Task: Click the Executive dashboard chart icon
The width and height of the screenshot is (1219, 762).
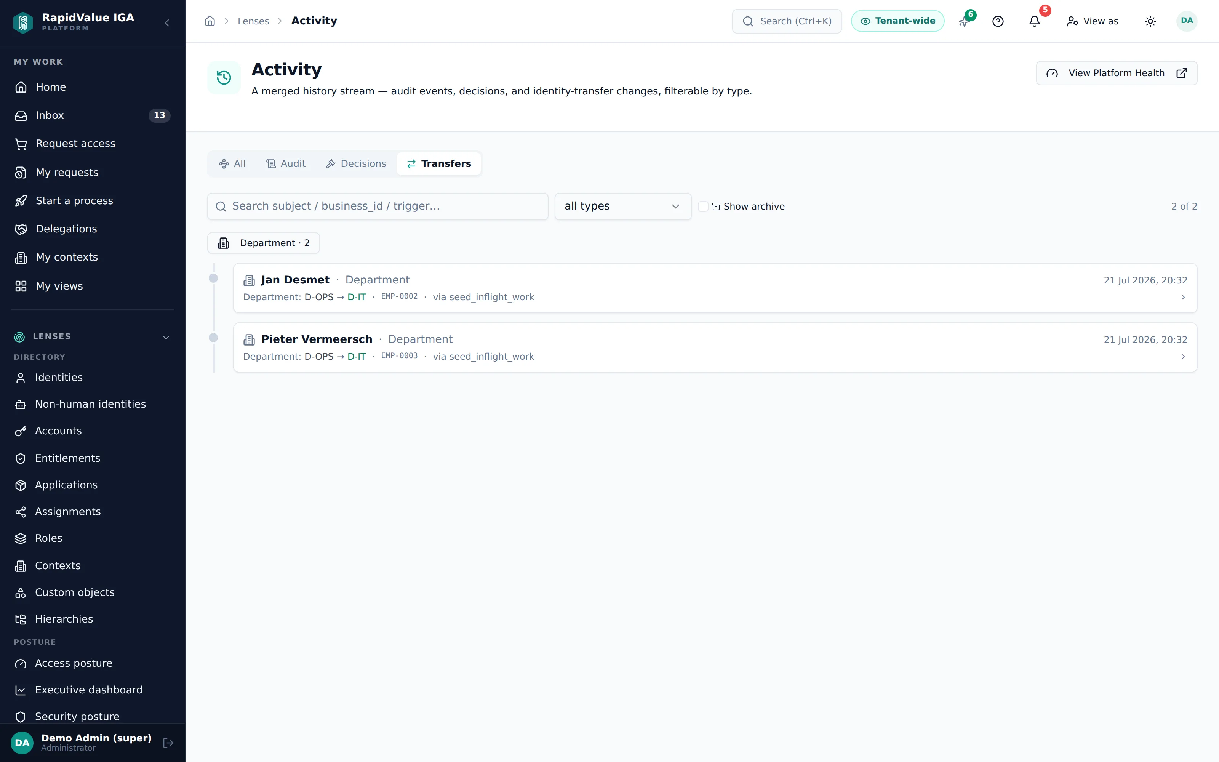Action: (x=21, y=690)
